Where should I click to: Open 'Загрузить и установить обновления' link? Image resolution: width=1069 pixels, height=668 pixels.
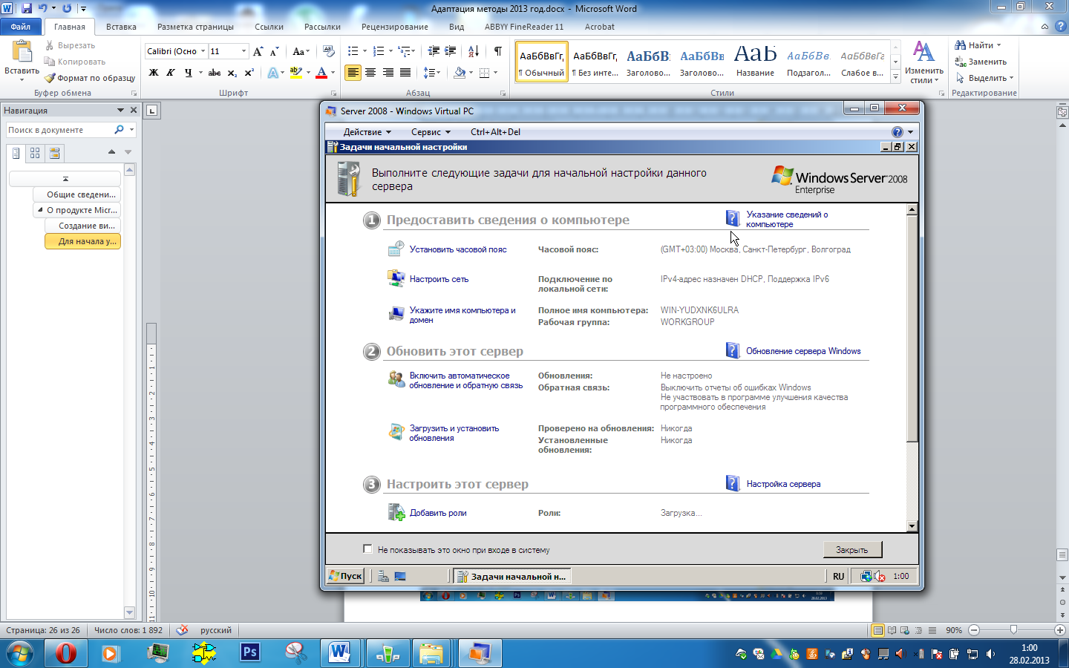(x=454, y=433)
